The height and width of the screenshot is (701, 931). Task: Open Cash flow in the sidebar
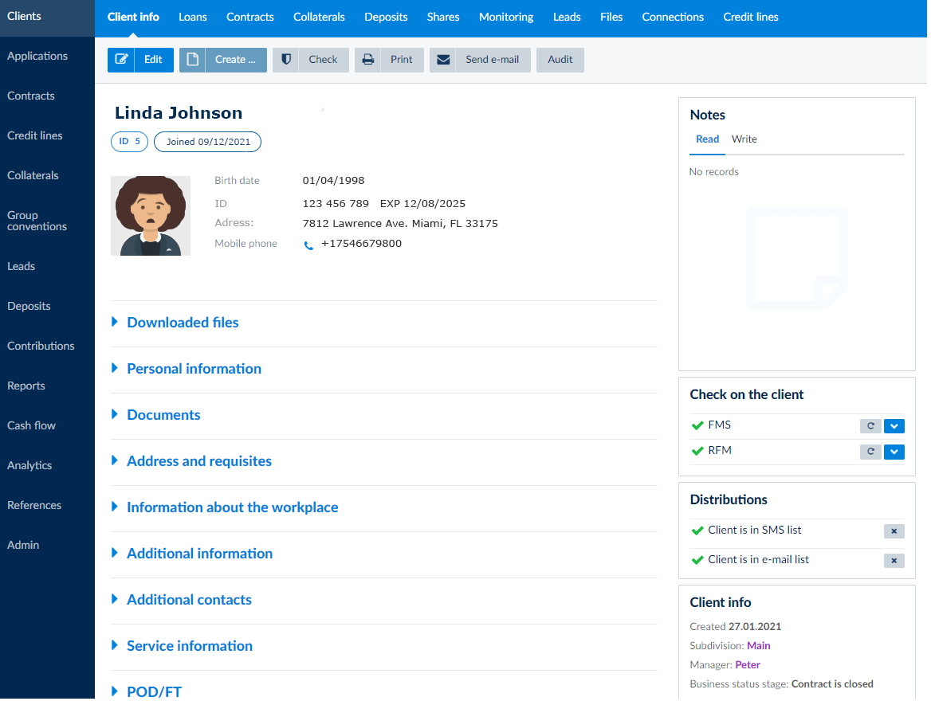point(31,425)
